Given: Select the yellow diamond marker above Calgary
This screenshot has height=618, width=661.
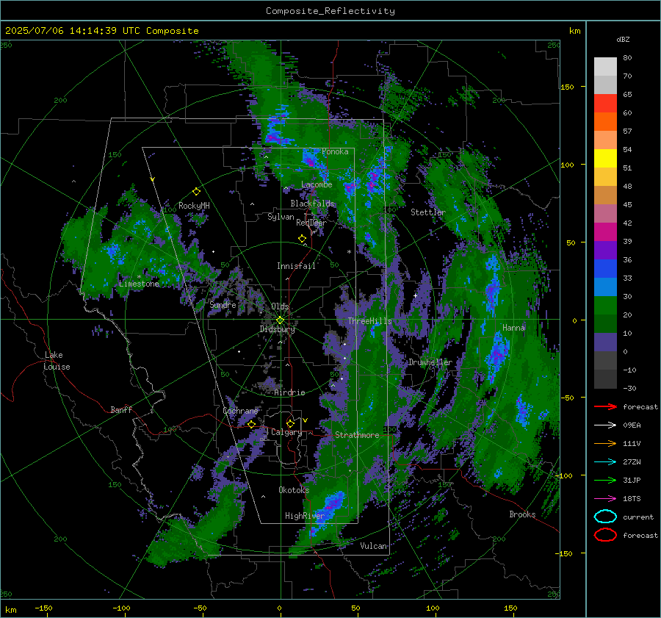Looking at the screenshot, I should [290, 423].
